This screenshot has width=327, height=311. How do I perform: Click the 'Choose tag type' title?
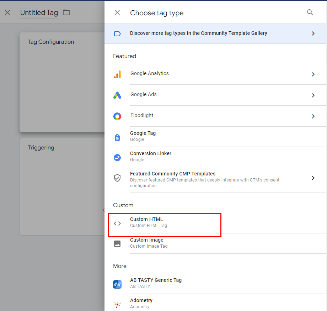157,13
